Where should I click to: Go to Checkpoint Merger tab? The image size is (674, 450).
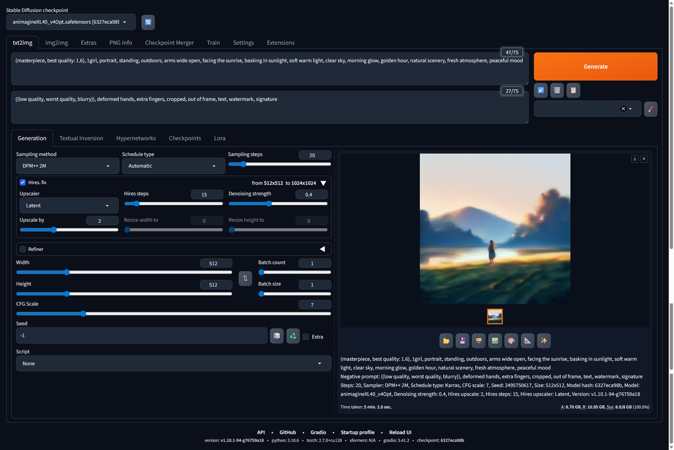coord(169,43)
